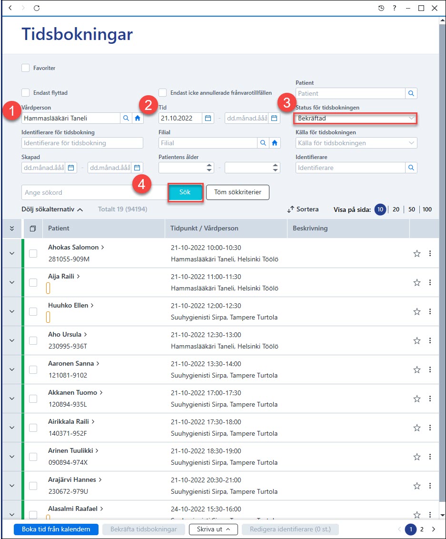Toggle Endast icke annullerade frånvarotillfällen
Viewport: 446px width, 539px height.
point(162,92)
